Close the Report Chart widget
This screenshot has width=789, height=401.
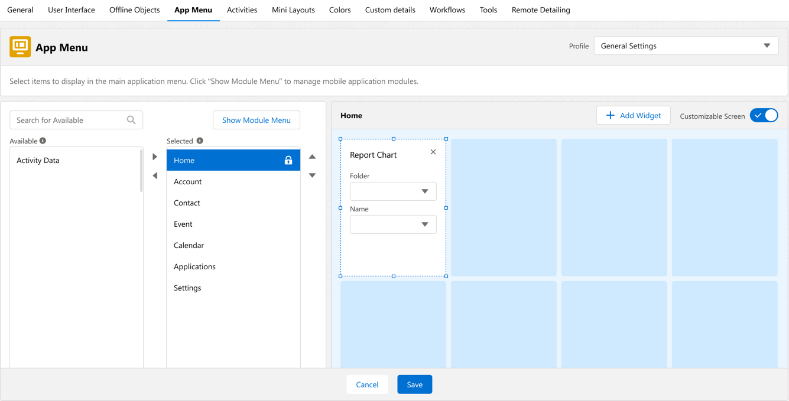click(433, 152)
